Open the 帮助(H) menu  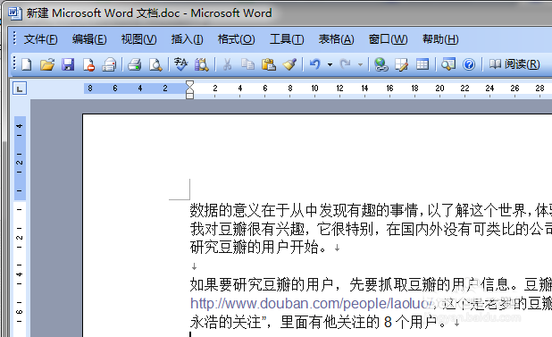point(440,39)
